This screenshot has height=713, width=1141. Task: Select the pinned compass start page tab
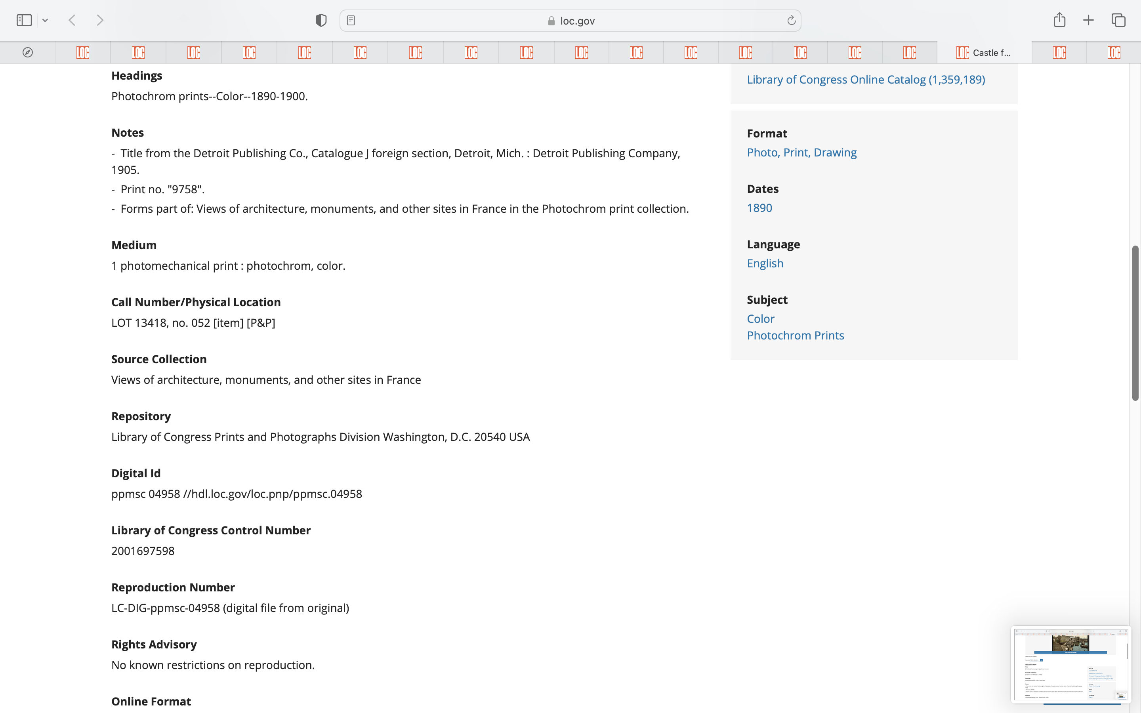tap(28, 52)
